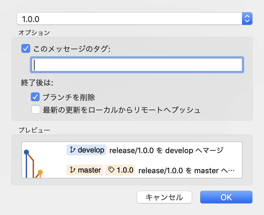Click the 1.0.0 release version combo box
This screenshot has width=264, height=215.
click(x=129, y=19)
